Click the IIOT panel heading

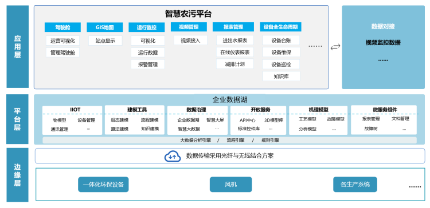(x=75, y=110)
